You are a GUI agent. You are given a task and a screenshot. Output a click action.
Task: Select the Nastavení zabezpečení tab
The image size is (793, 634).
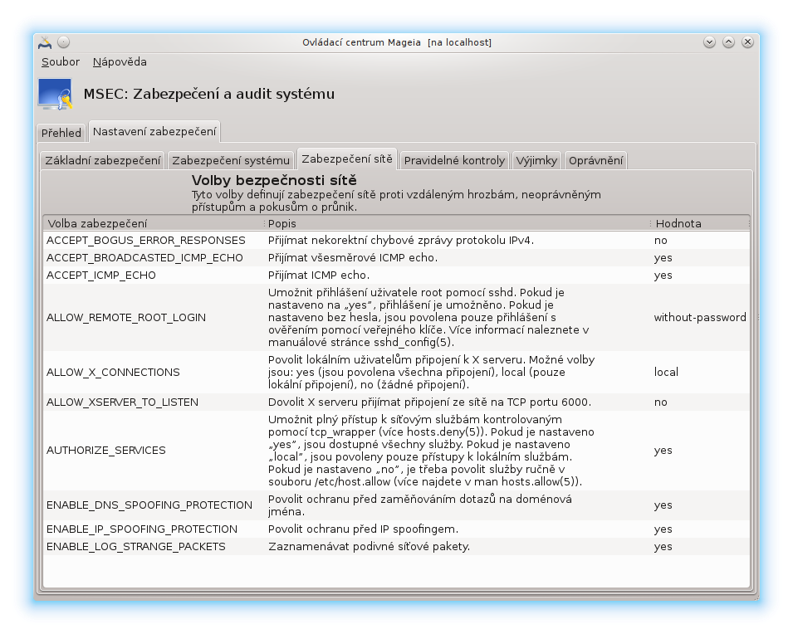click(154, 131)
